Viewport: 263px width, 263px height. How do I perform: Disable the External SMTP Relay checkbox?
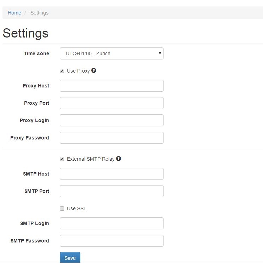coord(62,159)
